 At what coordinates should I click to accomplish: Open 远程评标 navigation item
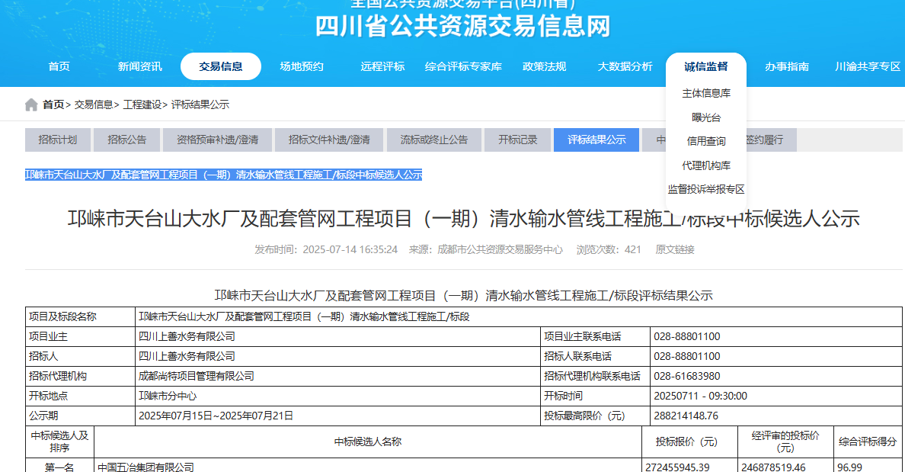click(x=382, y=66)
